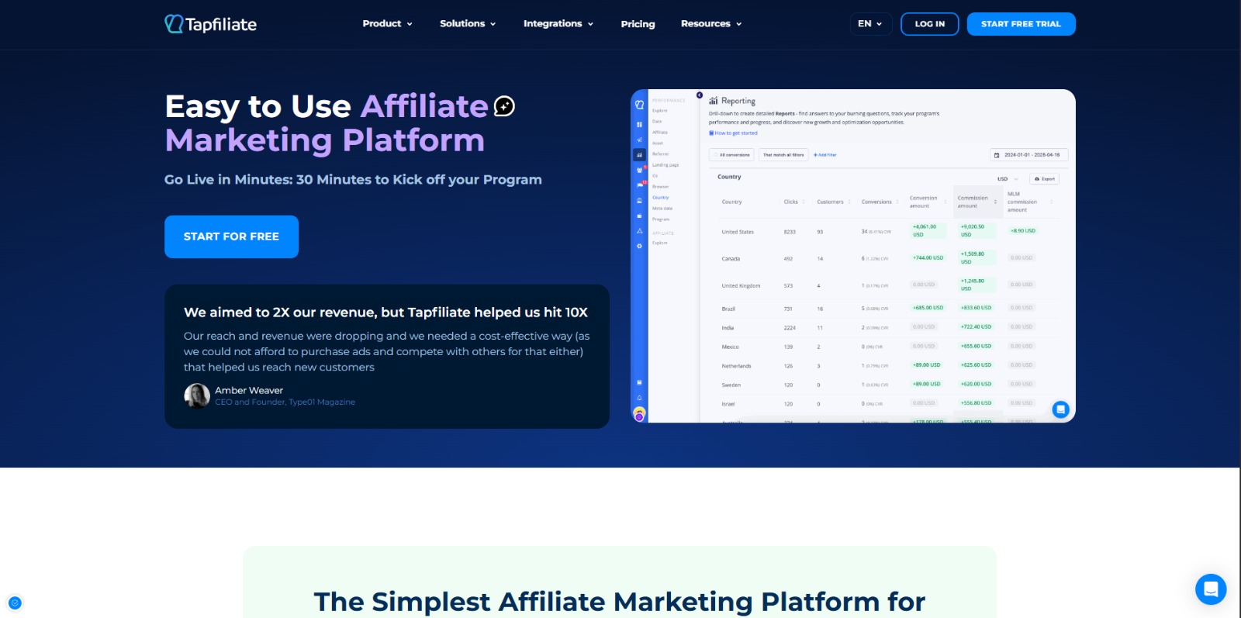Select Browser in the report list
This screenshot has width=1241, height=618.
click(x=660, y=187)
